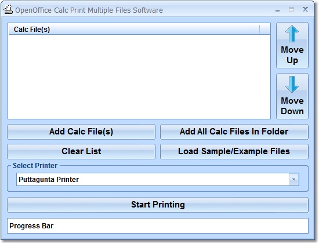Start Printing the listed files

(x=158, y=205)
